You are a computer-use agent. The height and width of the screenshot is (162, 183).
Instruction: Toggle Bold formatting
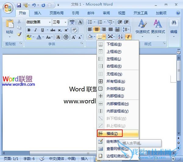point(29,30)
